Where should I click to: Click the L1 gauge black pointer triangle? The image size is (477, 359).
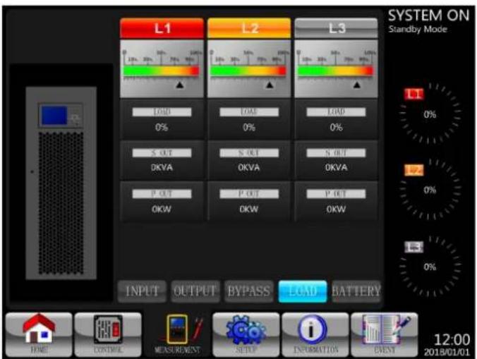(x=180, y=85)
